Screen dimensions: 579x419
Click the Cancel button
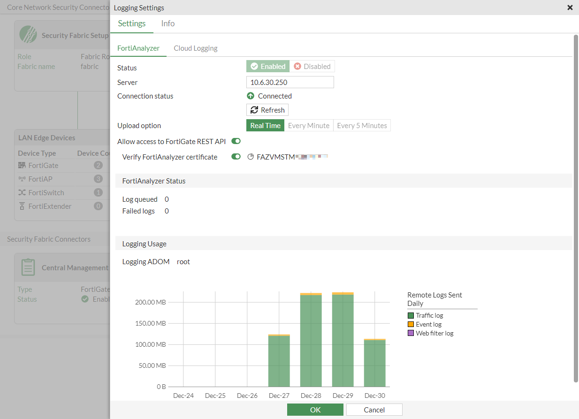(x=374, y=409)
